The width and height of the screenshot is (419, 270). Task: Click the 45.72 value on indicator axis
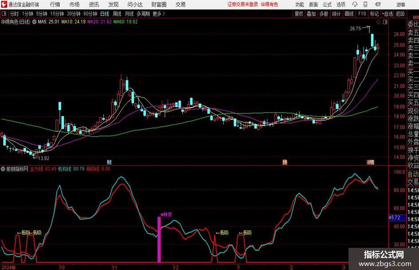point(395,218)
